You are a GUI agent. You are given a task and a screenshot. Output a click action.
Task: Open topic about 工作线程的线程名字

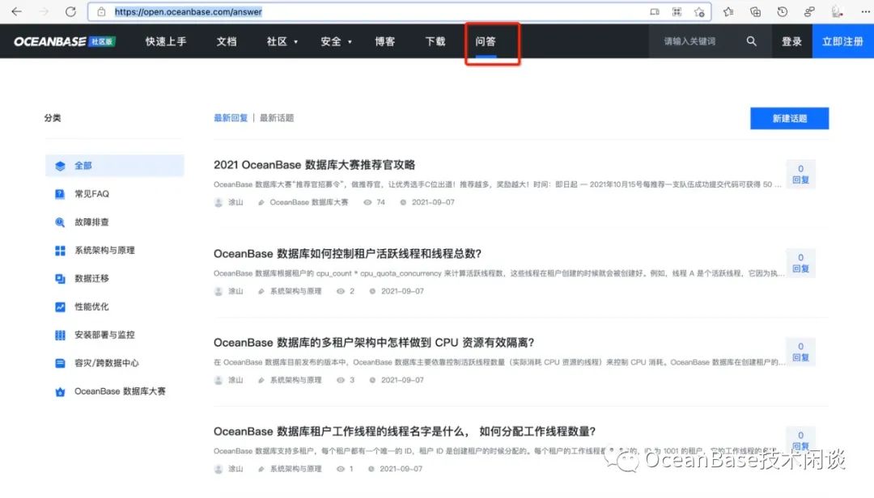click(x=405, y=431)
